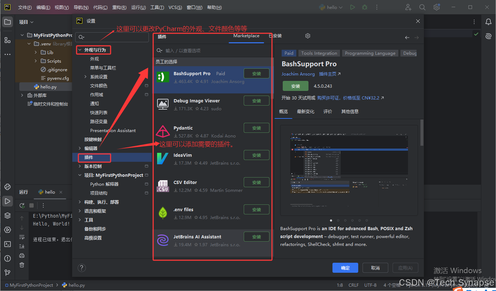Open the Terminal tool window icon
The width and height of the screenshot is (496, 291).
(8, 244)
